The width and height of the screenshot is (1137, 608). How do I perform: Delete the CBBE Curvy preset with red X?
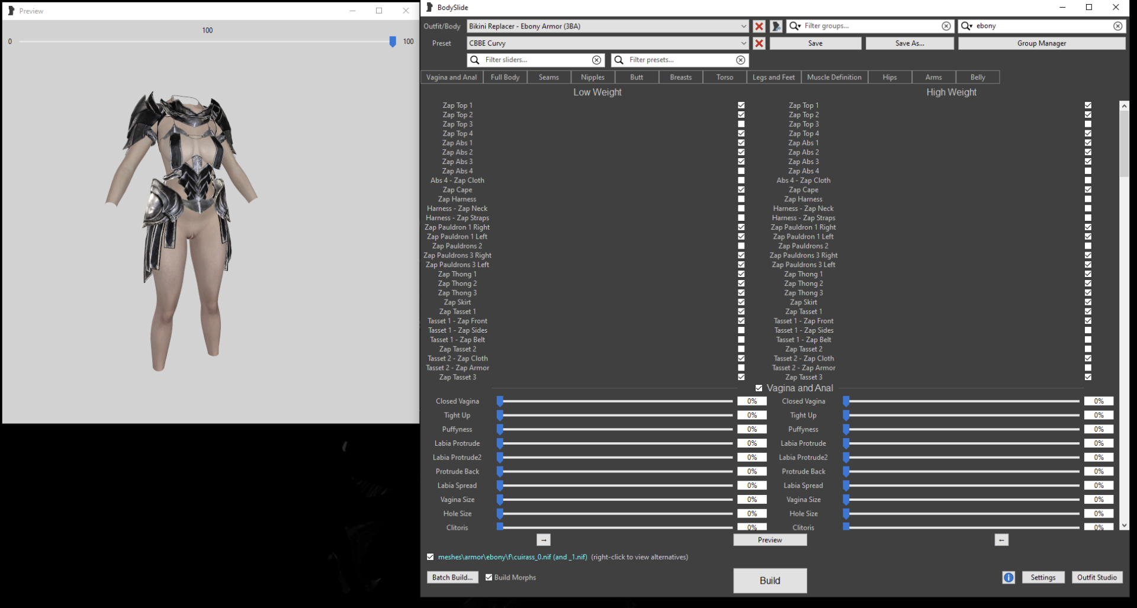pos(759,43)
